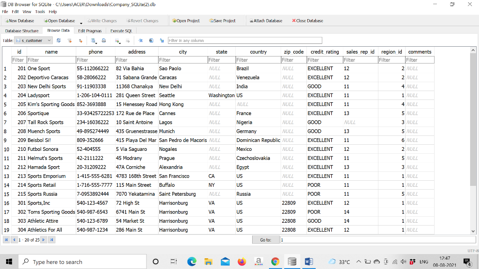Open Google Chrome from the taskbar
Image resolution: width=479 pixels, height=269 pixels.
coord(275,261)
